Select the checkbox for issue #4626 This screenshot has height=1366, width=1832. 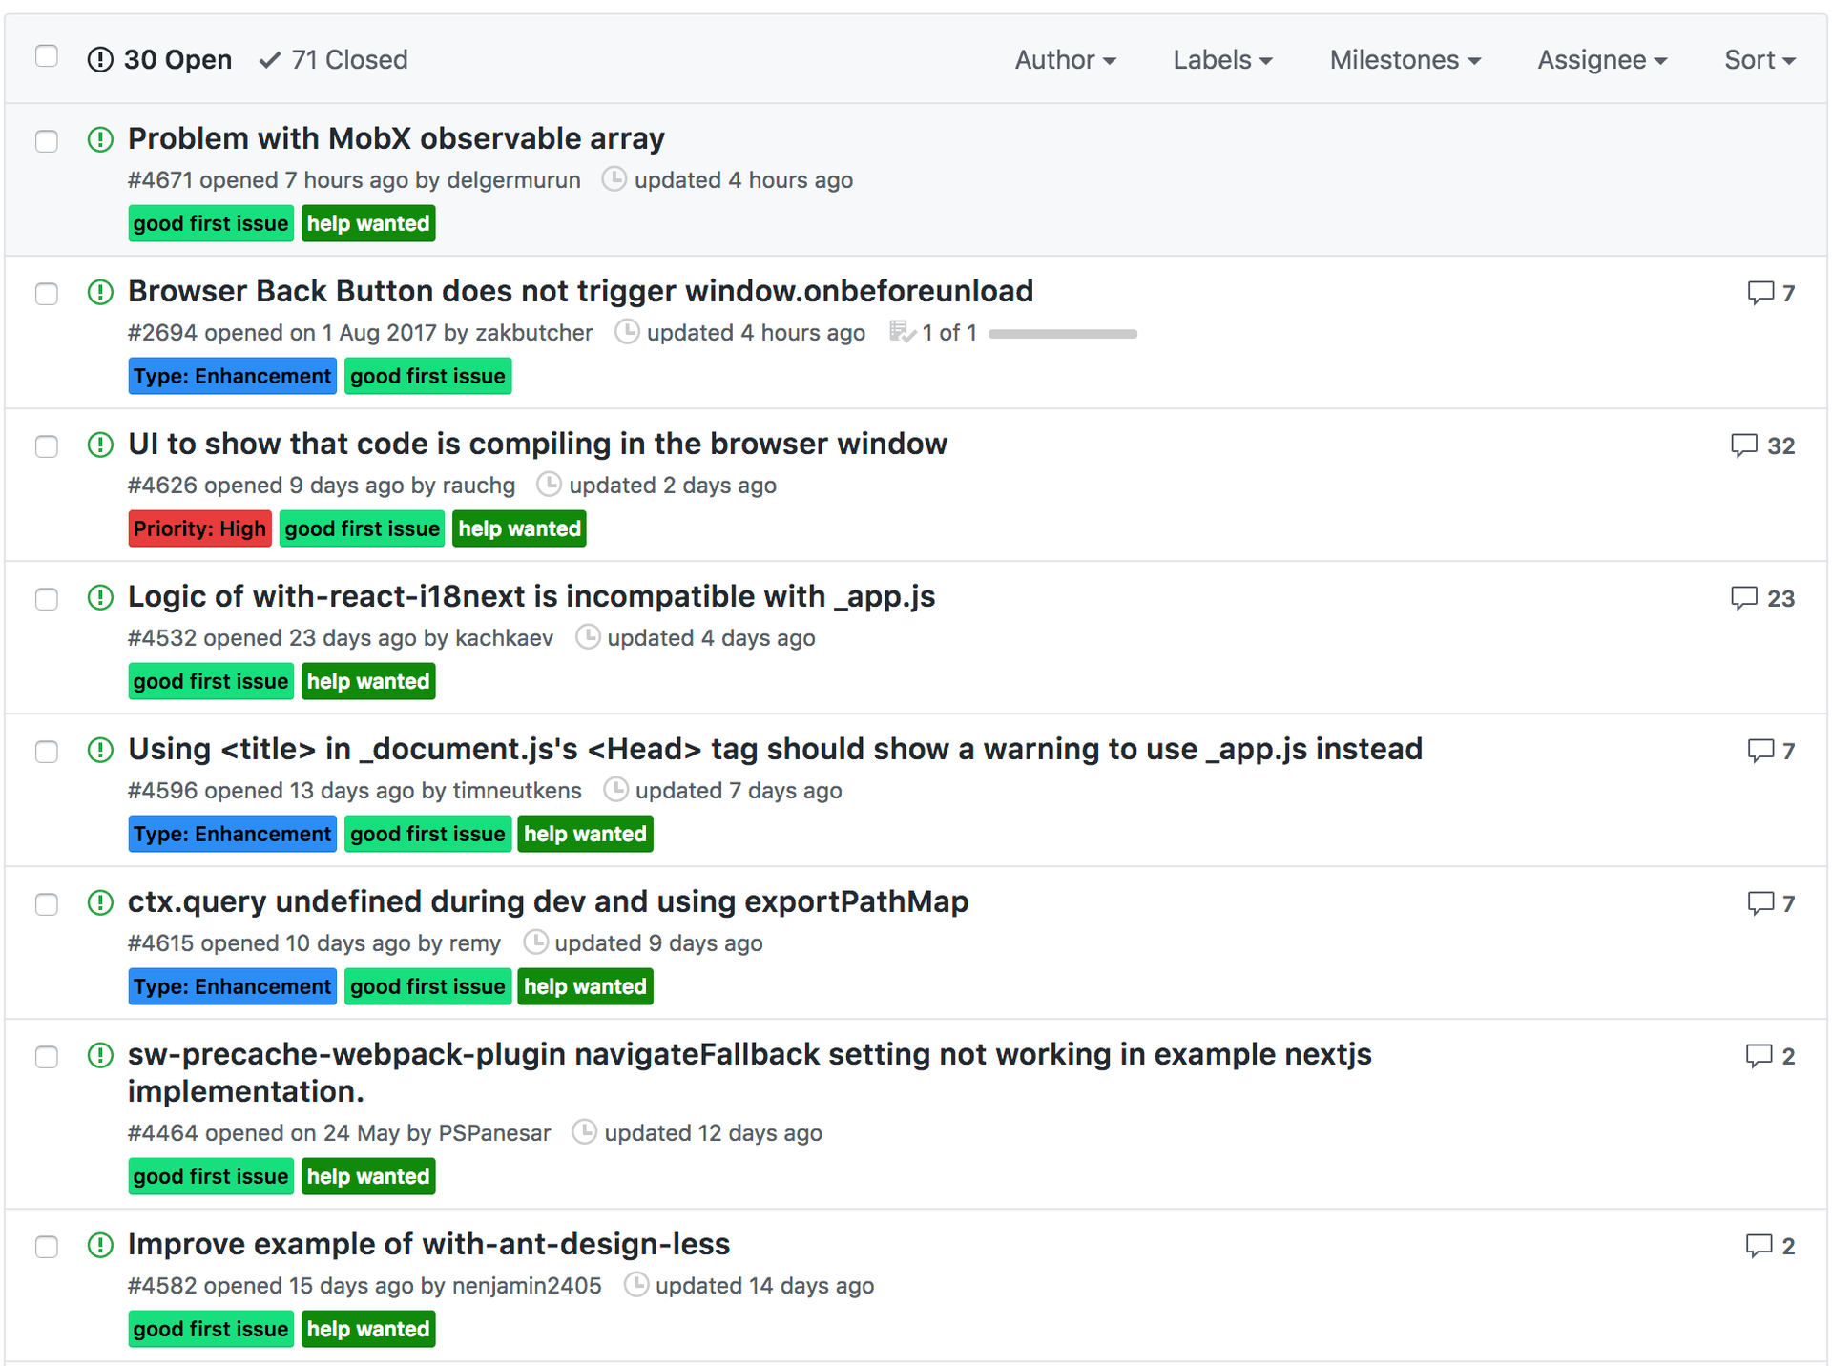click(x=46, y=446)
